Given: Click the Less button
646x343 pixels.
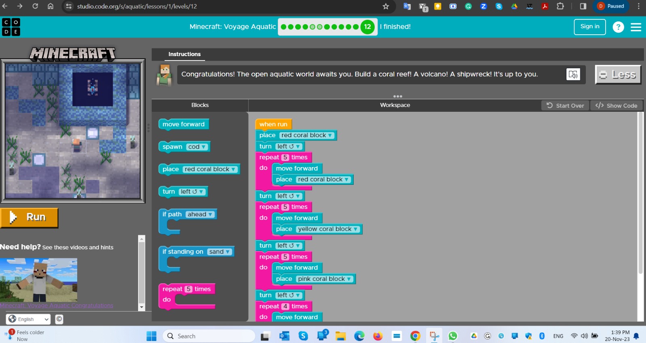Looking at the screenshot, I should pyautogui.click(x=618, y=75).
